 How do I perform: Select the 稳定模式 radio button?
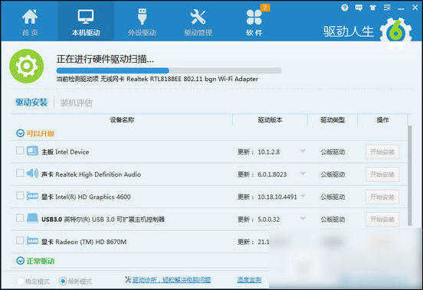(20, 282)
